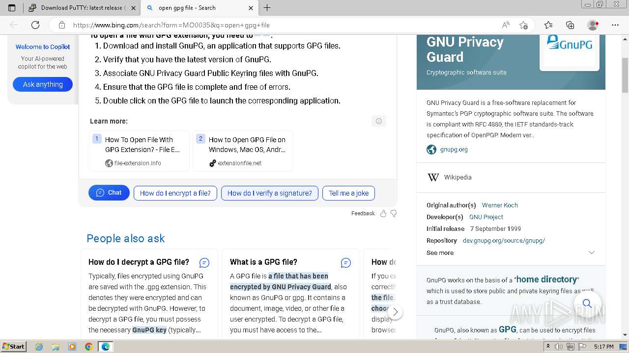Image resolution: width=629 pixels, height=353 pixels.
Task: Open the GNU Project link
Action: [486, 217]
